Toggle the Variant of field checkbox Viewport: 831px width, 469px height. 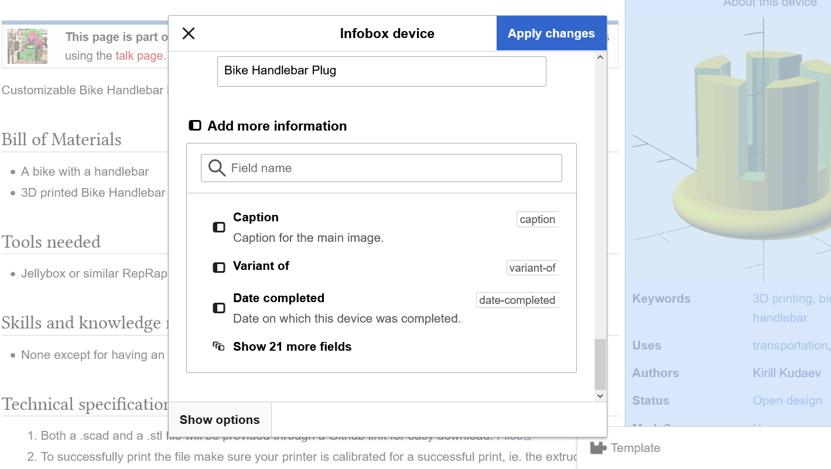click(x=219, y=268)
